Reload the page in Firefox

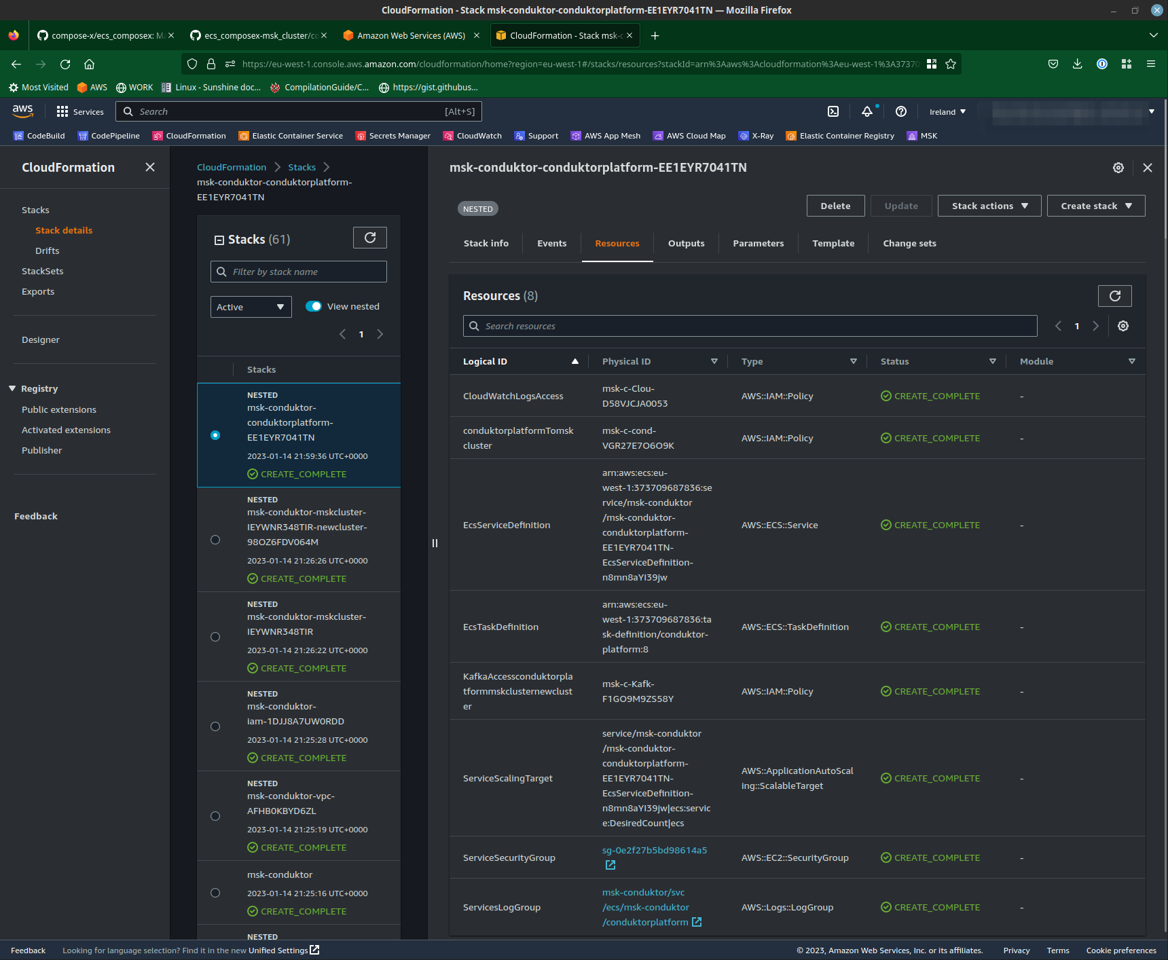(65, 64)
